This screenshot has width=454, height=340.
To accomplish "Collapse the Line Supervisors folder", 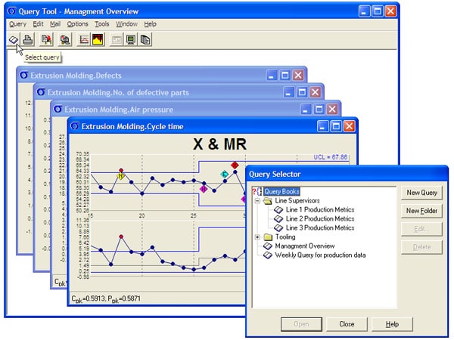I will (258, 201).
